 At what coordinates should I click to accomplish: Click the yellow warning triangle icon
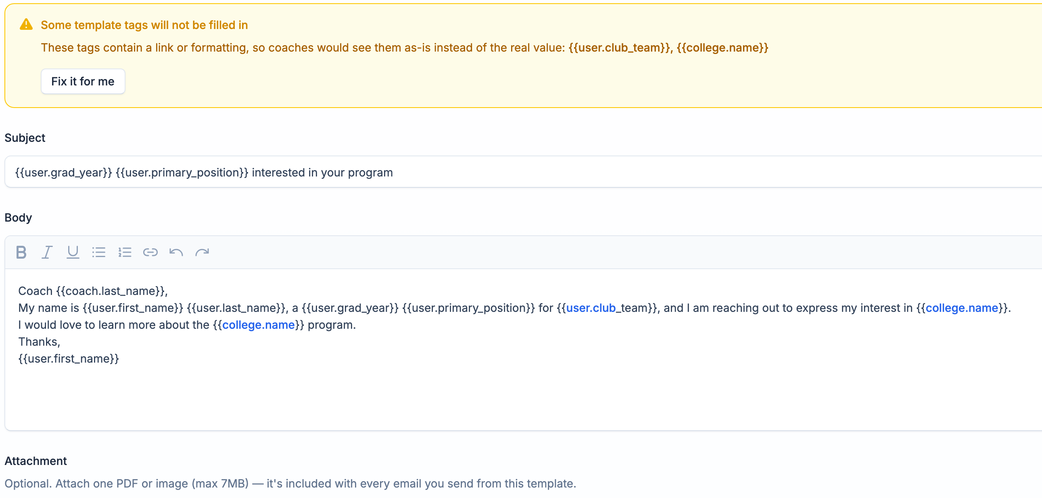[x=26, y=25]
